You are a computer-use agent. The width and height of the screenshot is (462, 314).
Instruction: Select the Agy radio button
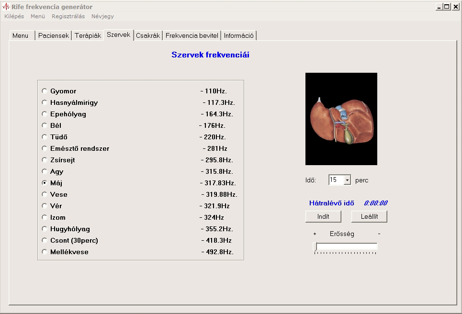(45, 171)
